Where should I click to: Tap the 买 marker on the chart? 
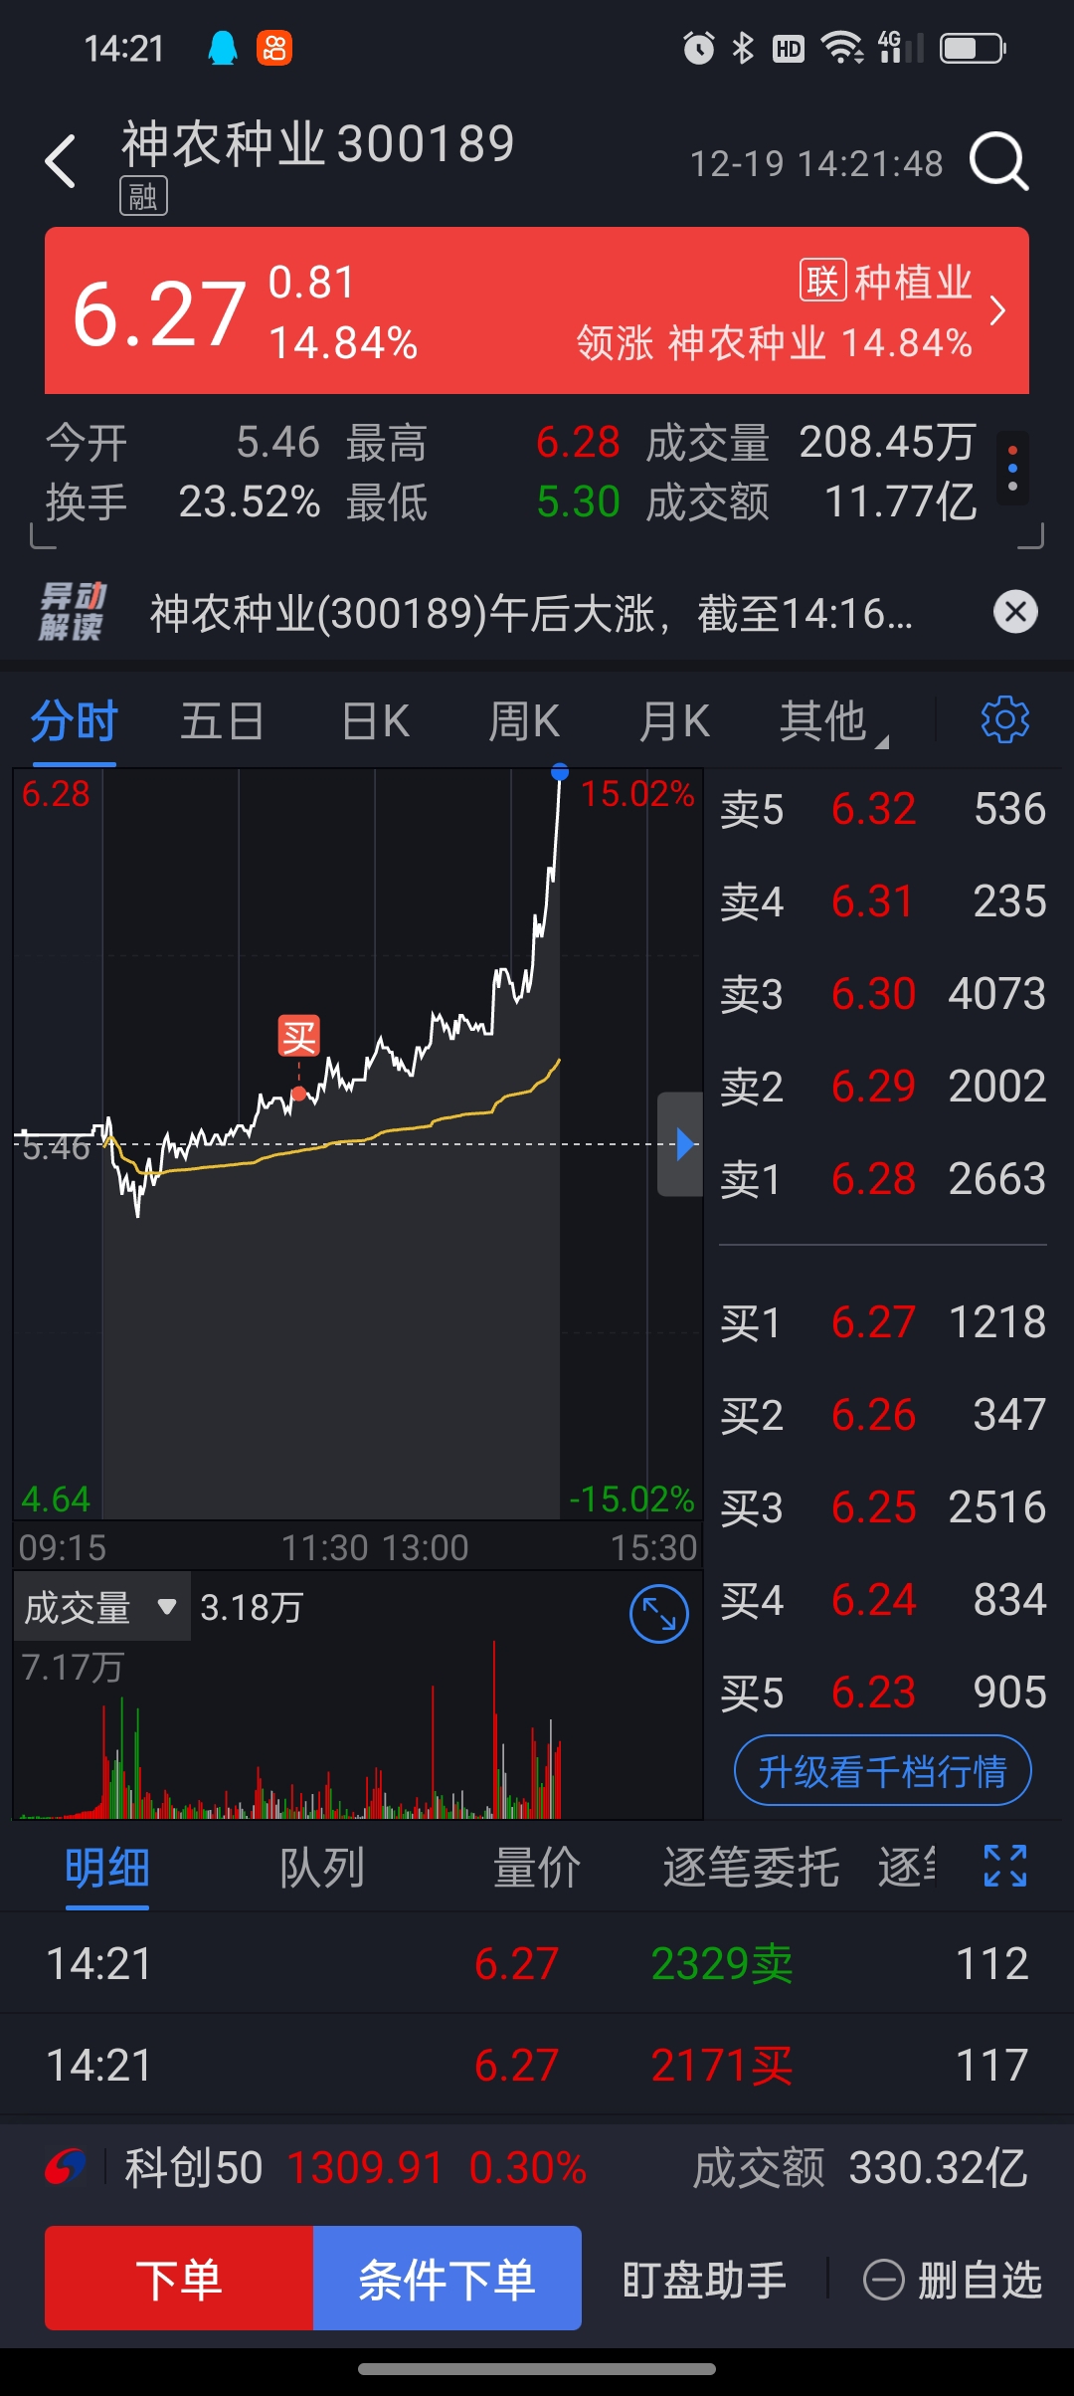coord(298,1036)
